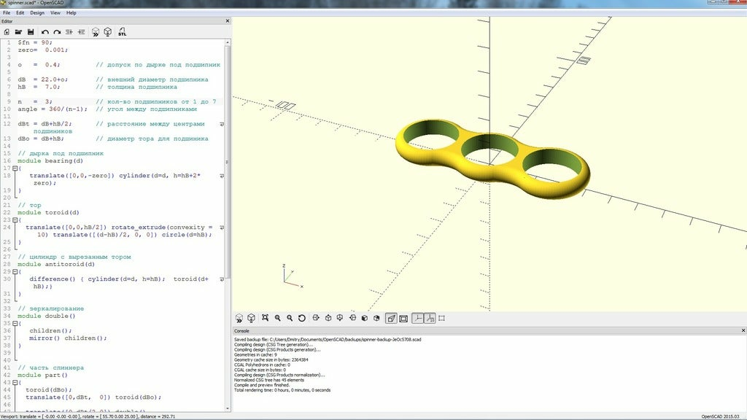Toggle the scale markers display
Screen dimensions: 747x420
pyautogui.click(x=429, y=318)
